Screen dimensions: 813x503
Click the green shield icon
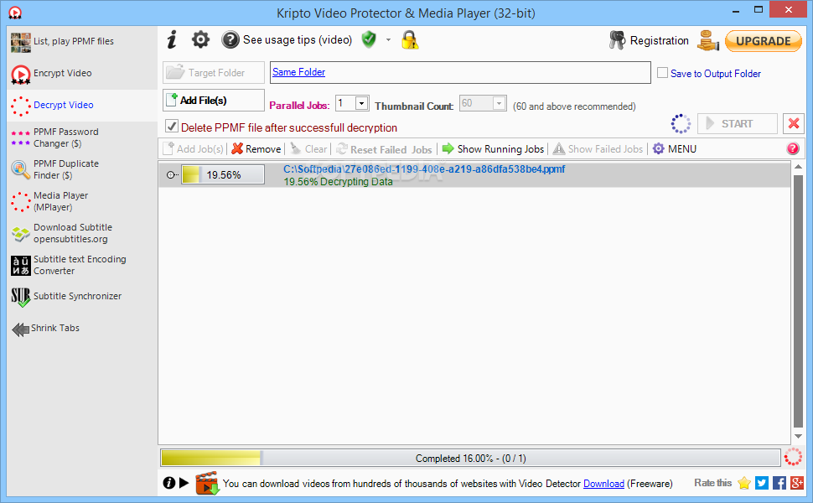click(369, 39)
